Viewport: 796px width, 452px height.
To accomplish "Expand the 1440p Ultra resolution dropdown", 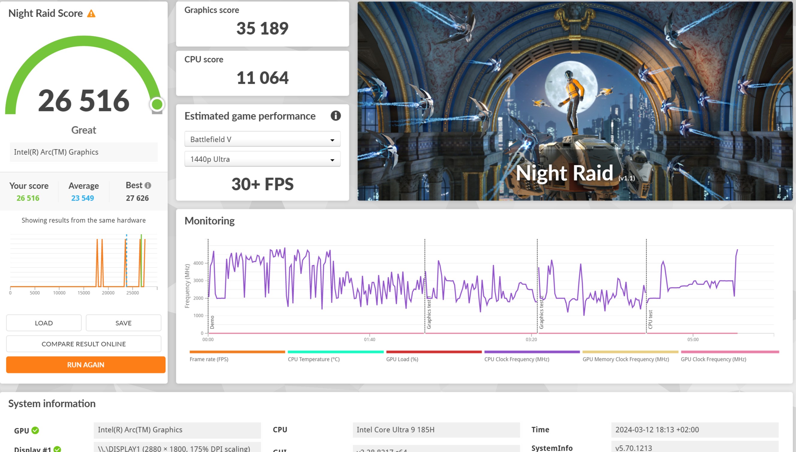I will point(263,159).
